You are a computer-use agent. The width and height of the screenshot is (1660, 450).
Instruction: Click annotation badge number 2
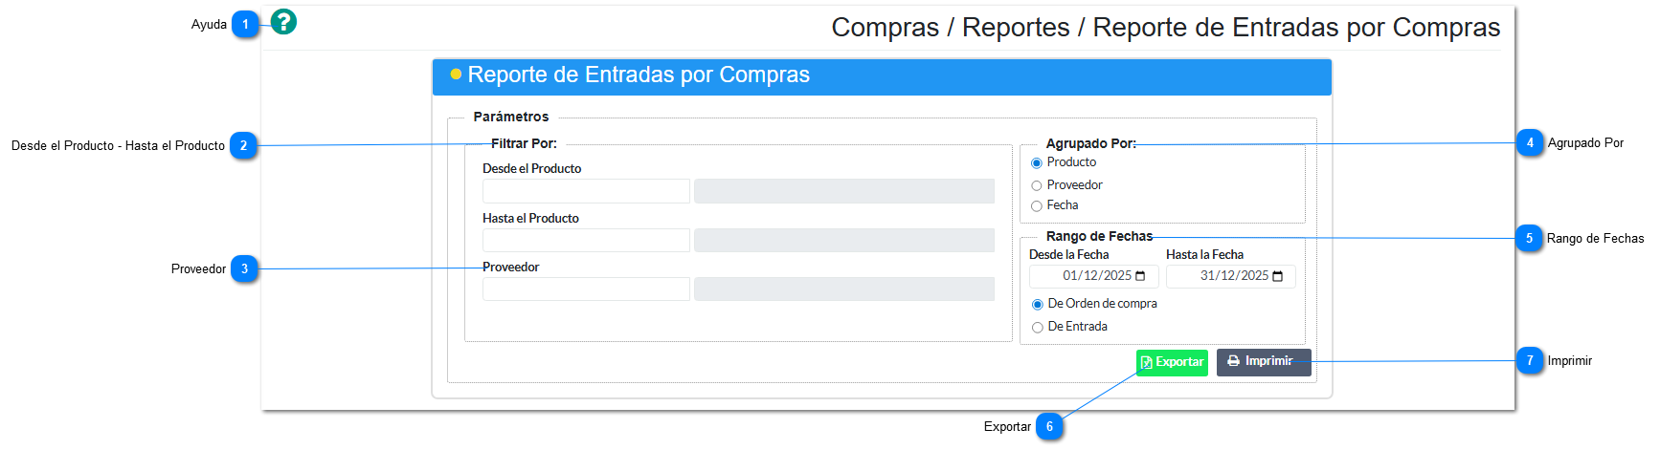[x=244, y=145]
